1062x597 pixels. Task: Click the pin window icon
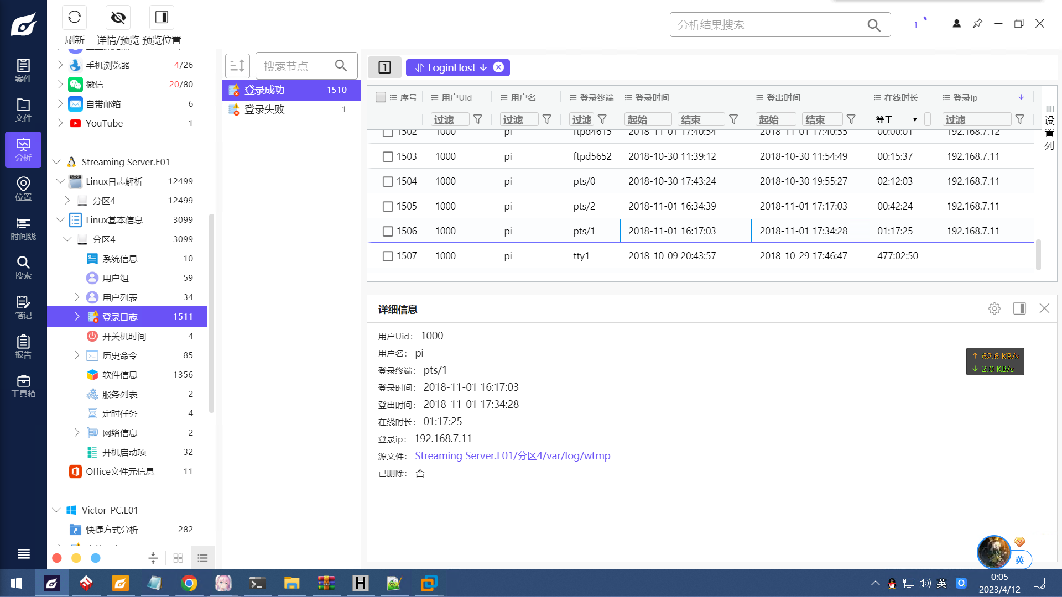click(x=977, y=23)
